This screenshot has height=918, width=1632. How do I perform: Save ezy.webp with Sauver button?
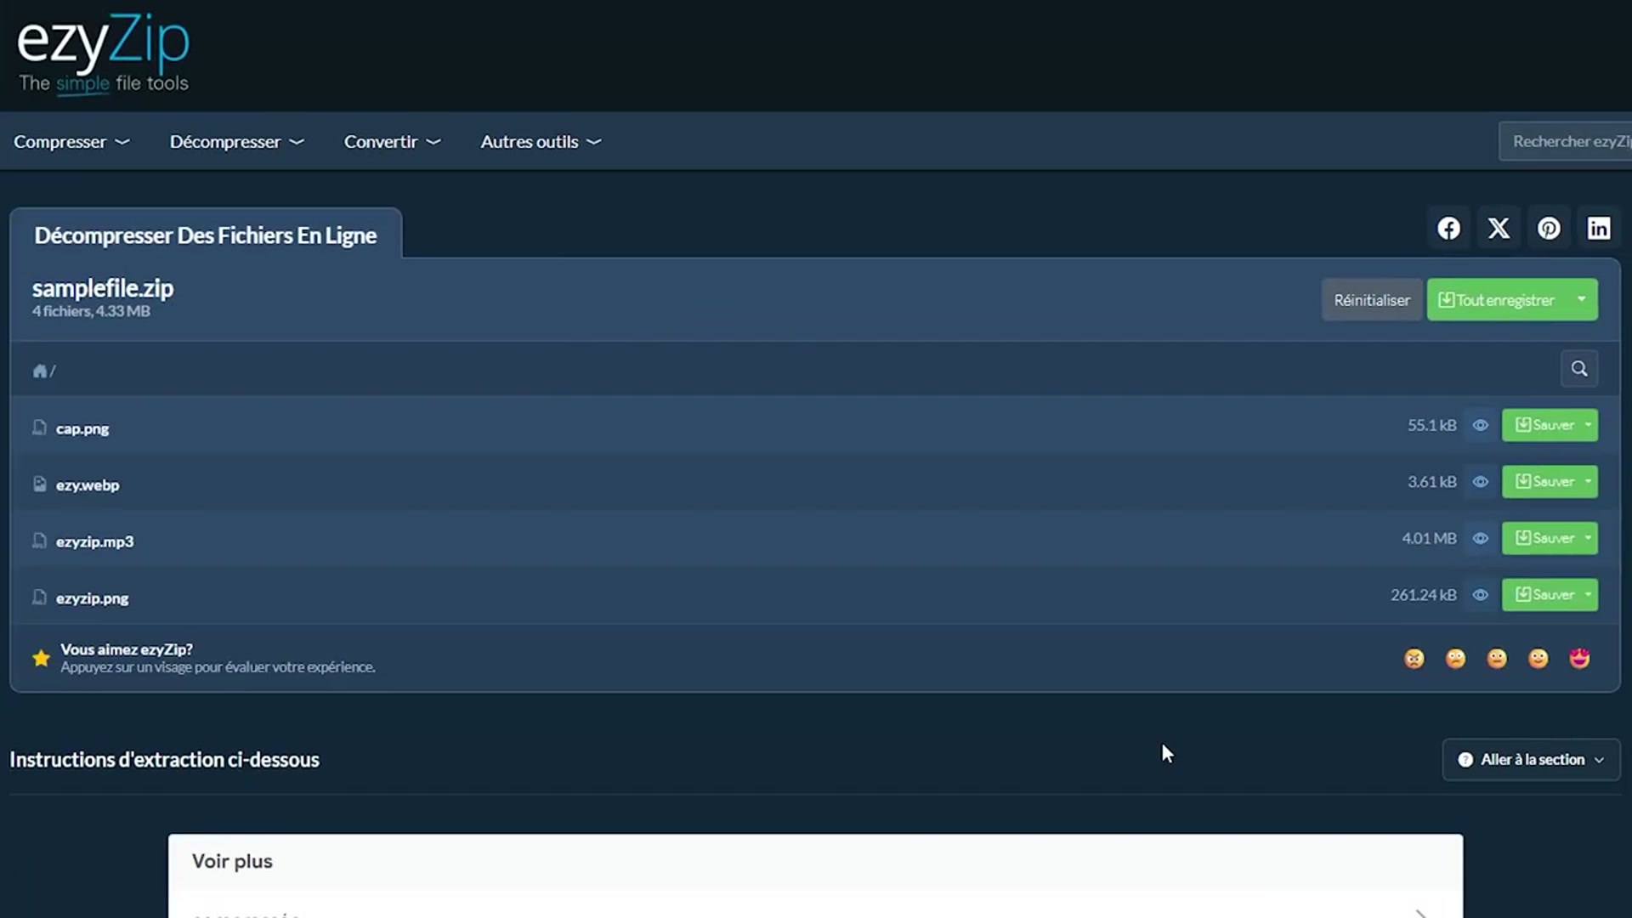pyautogui.click(x=1542, y=482)
